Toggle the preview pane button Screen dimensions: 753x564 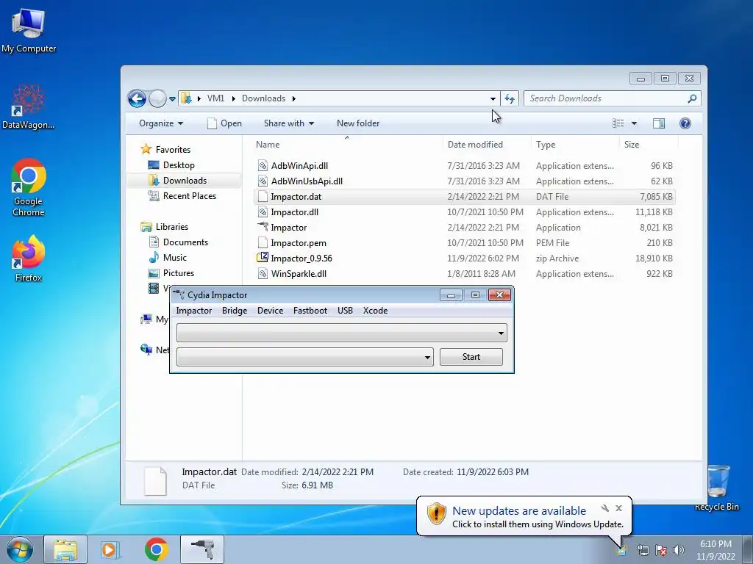659,123
